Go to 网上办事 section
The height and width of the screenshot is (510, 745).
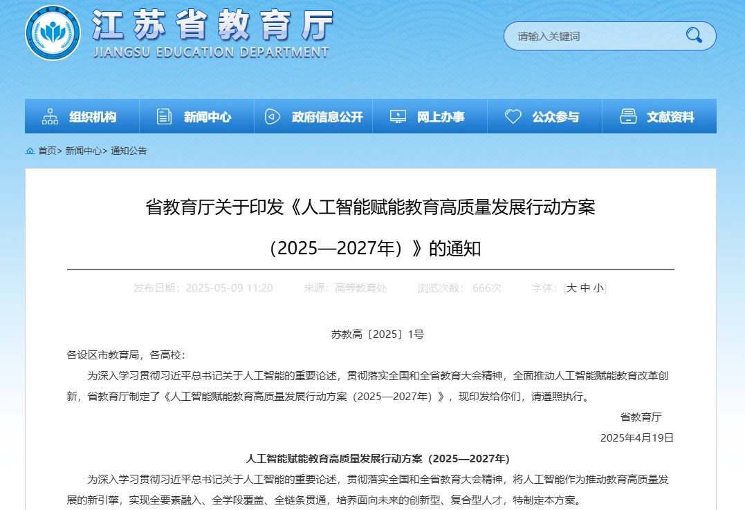click(x=441, y=117)
